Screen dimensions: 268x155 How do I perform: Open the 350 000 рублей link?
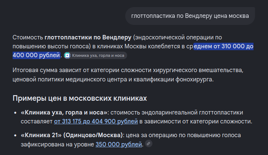pos(119,144)
